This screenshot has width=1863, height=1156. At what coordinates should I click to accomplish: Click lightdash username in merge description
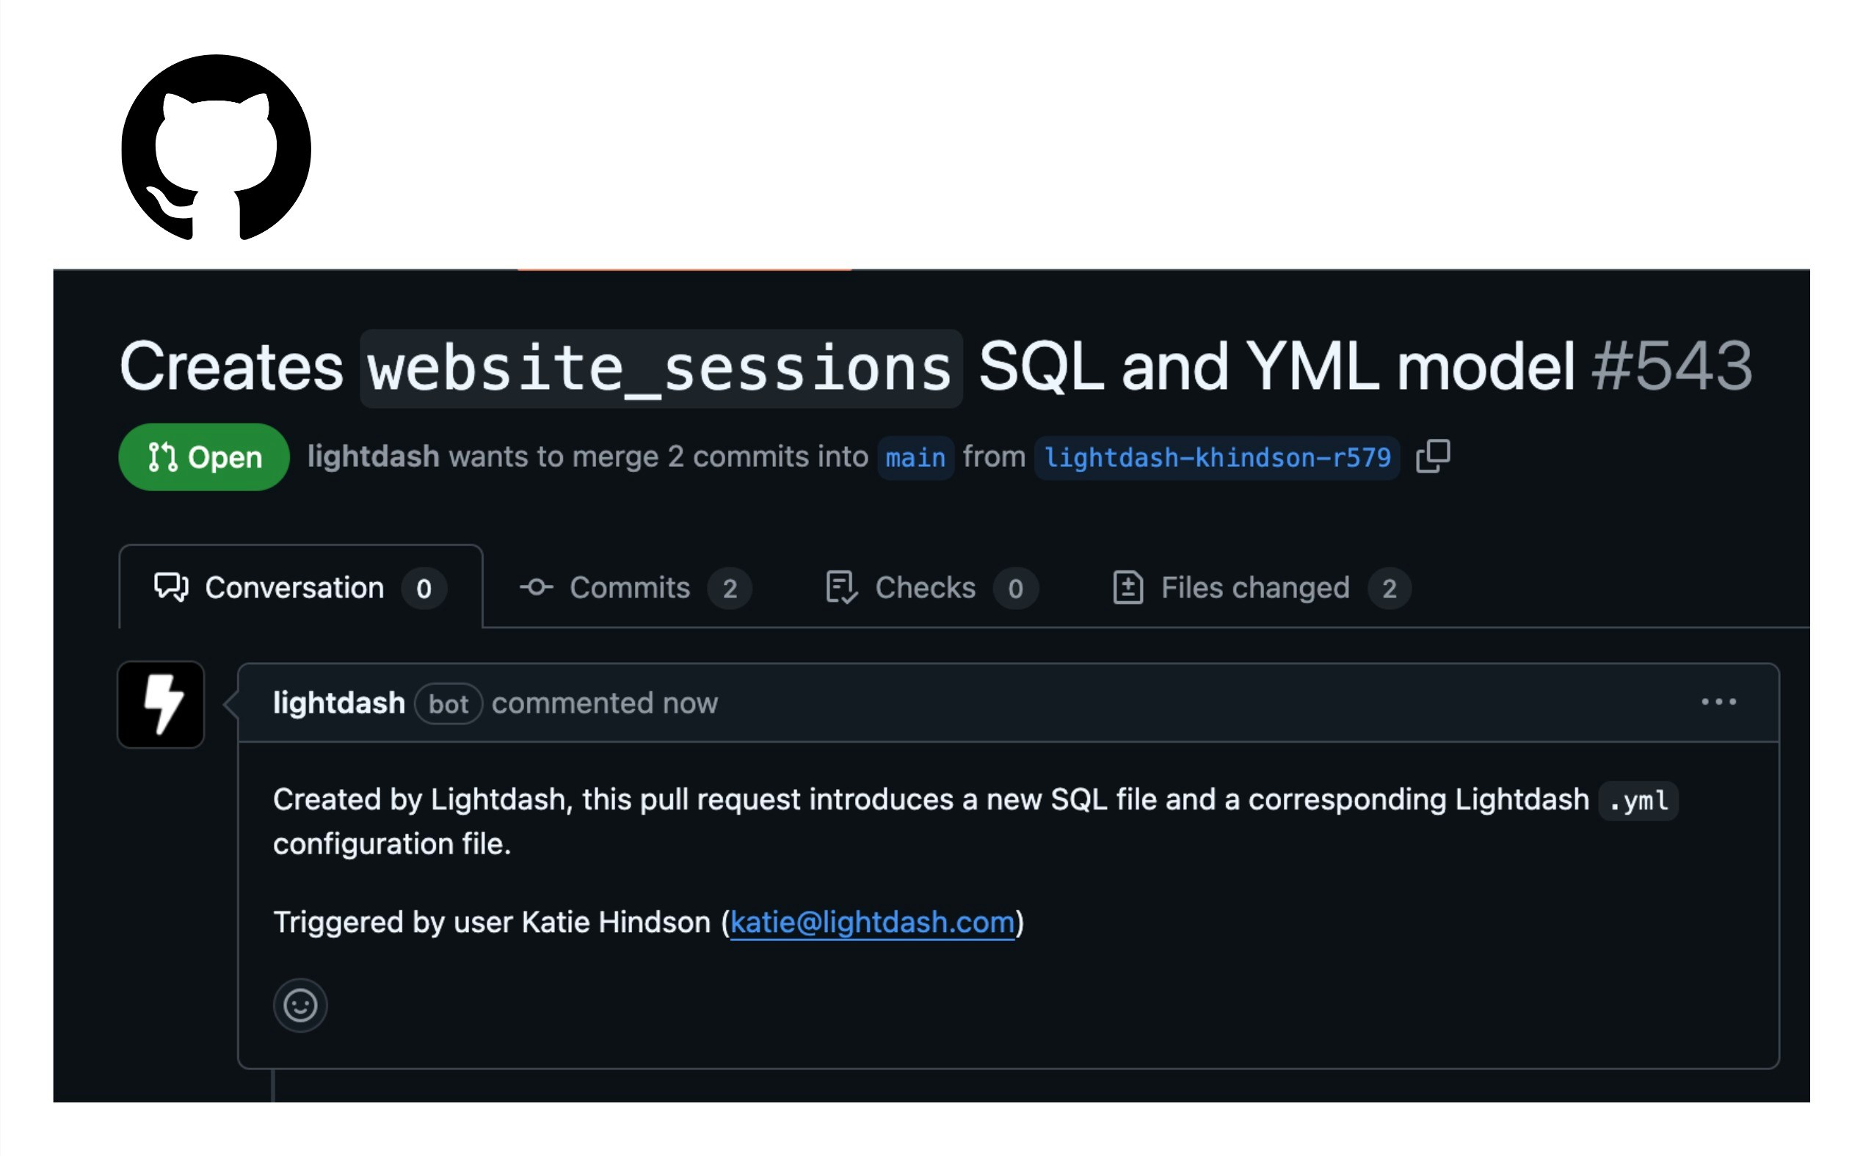click(373, 457)
